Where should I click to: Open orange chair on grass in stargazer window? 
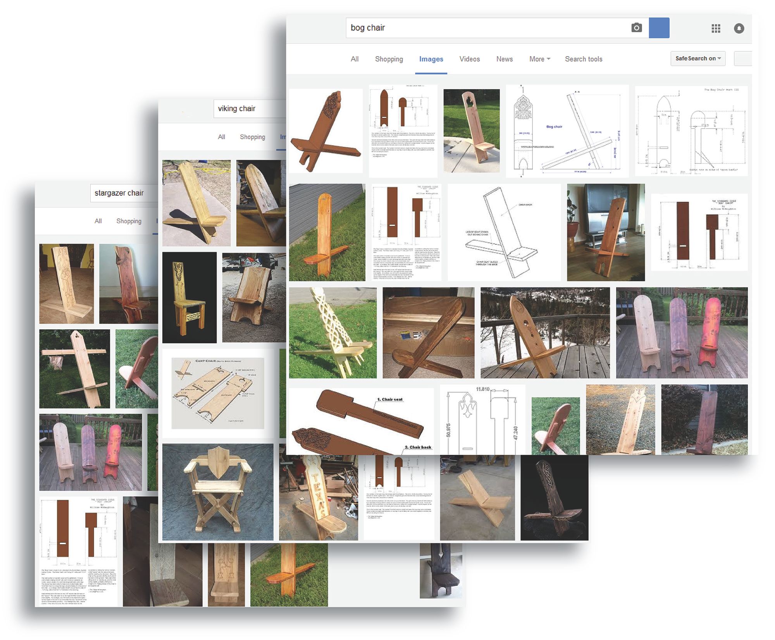click(x=289, y=575)
